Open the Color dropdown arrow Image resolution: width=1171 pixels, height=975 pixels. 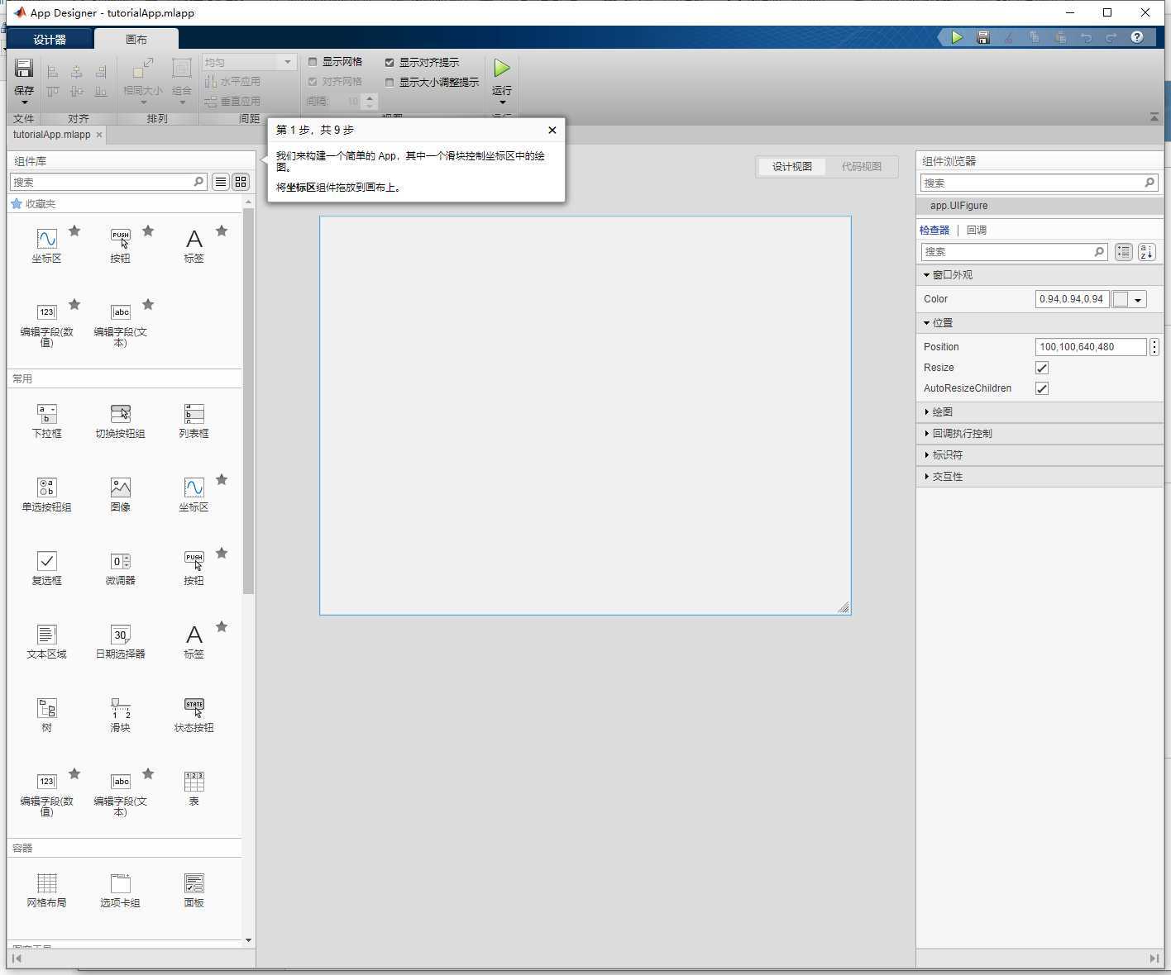tap(1138, 300)
